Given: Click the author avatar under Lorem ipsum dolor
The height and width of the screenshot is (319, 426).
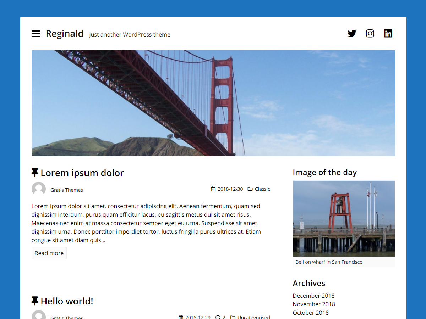Looking at the screenshot, I should click(x=39, y=189).
